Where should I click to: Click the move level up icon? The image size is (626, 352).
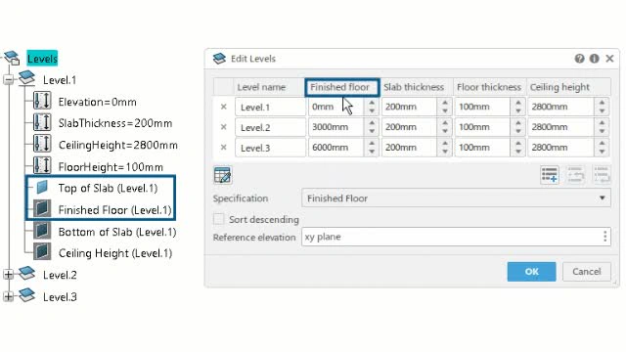pyautogui.click(x=575, y=175)
